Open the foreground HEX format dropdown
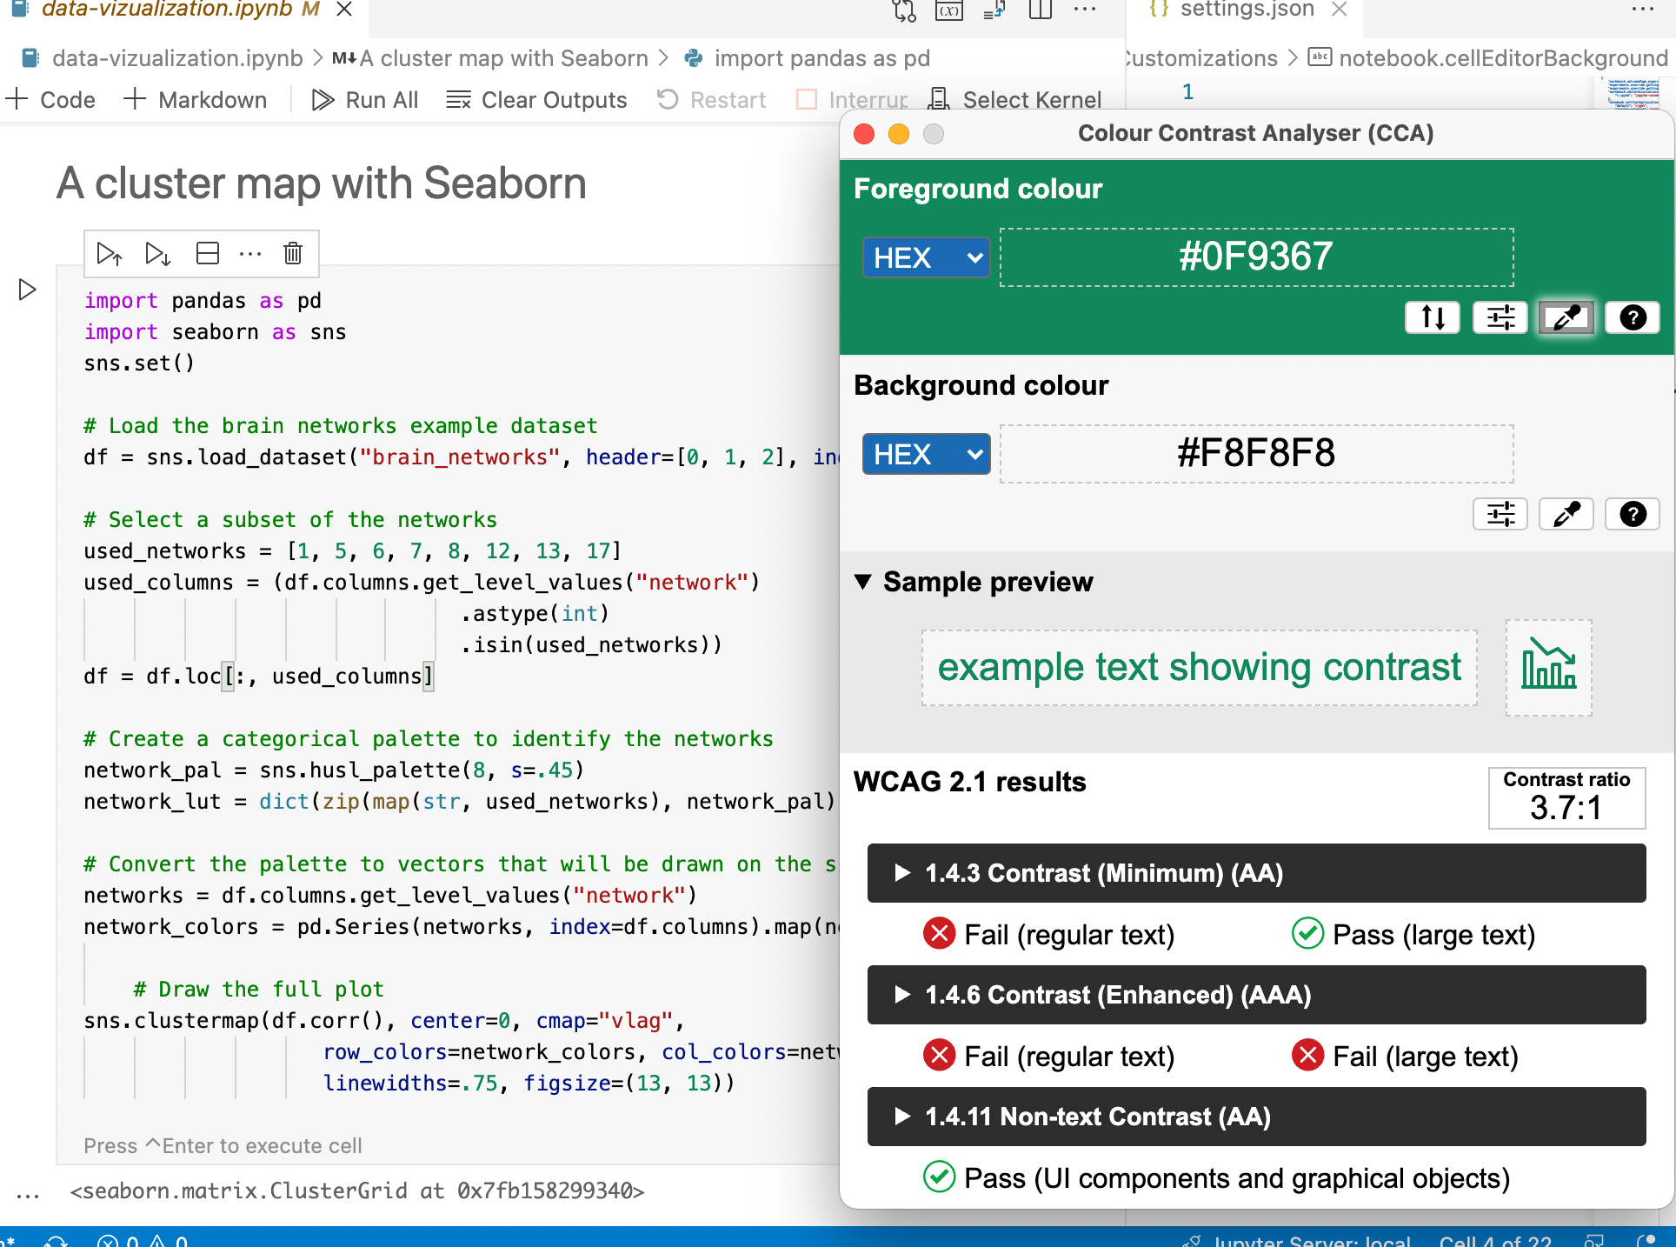This screenshot has height=1247, width=1676. 925,257
